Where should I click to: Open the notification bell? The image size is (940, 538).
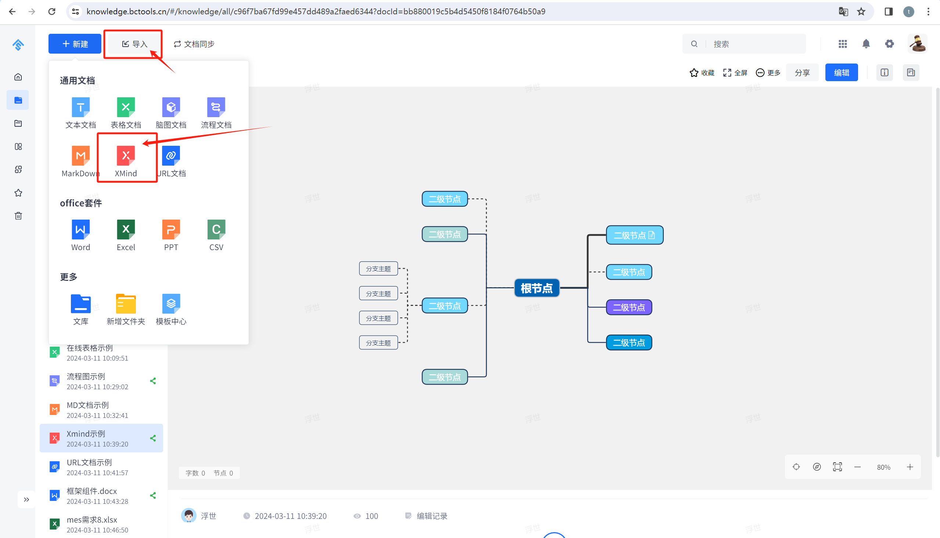pos(866,44)
